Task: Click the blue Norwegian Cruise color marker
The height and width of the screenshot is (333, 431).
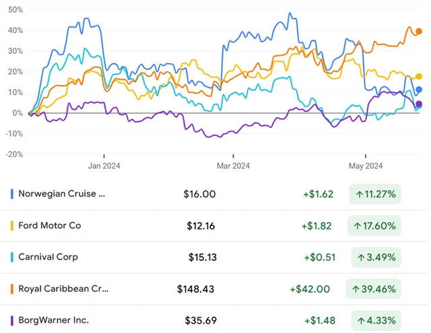Action: (13, 194)
